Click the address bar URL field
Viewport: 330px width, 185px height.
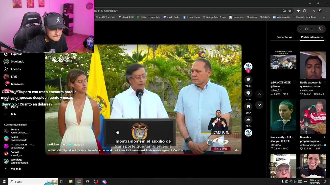coord(187,11)
